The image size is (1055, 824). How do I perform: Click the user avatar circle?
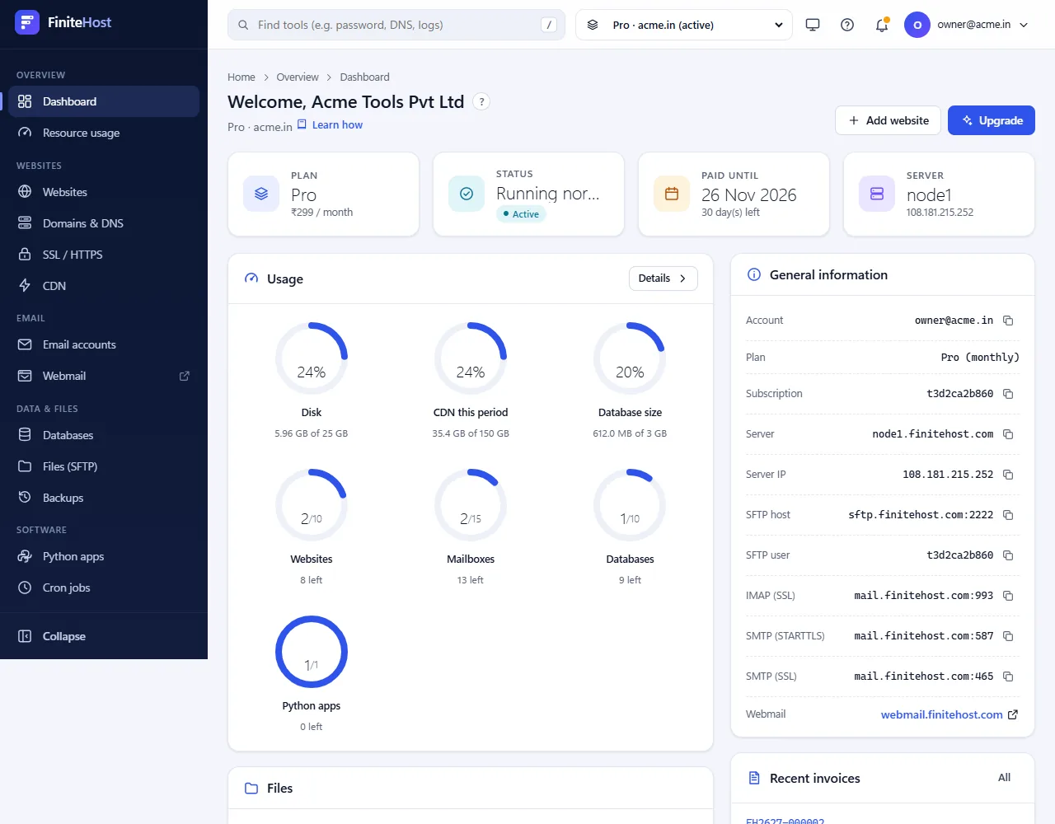[x=917, y=25]
